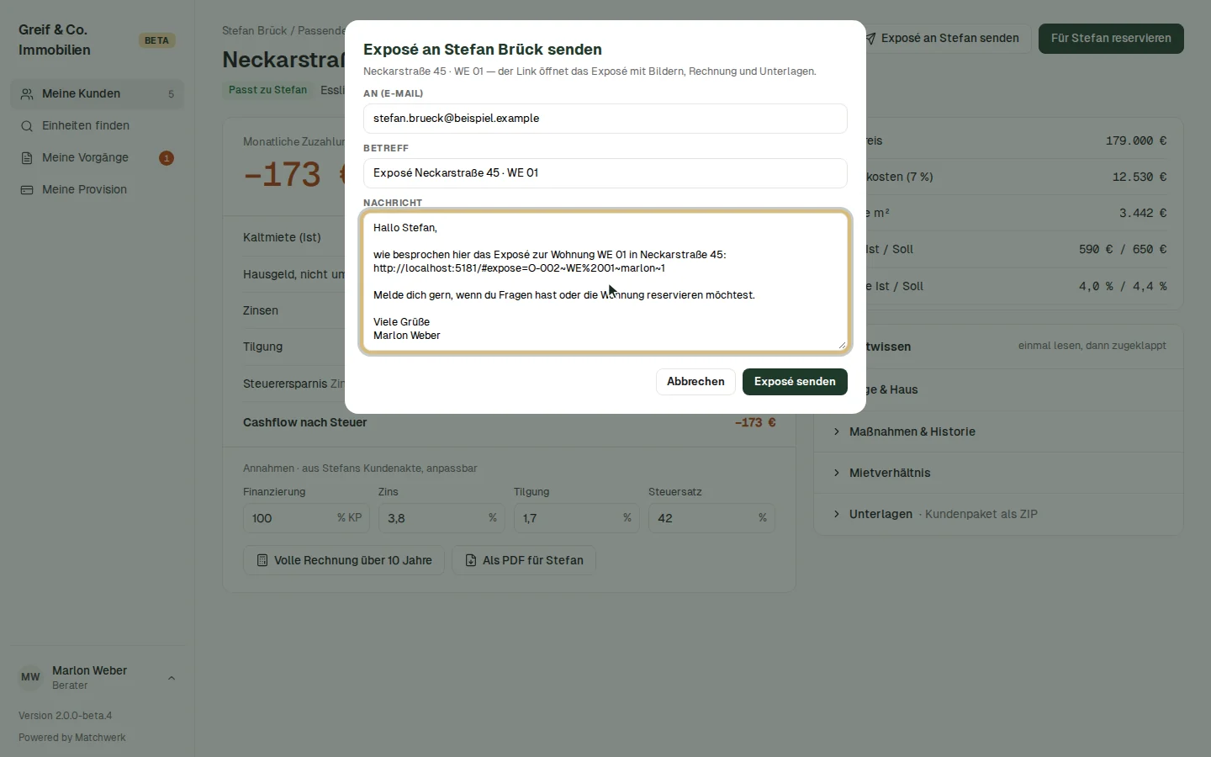Focus the AN (E-Mail) recipient field
Image resolution: width=1211 pixels, height=757 pixels.
pyautogui.click(x=605, y=119)
